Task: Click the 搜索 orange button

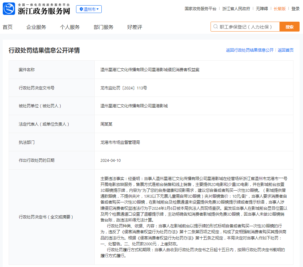Action: click(289, 27)
